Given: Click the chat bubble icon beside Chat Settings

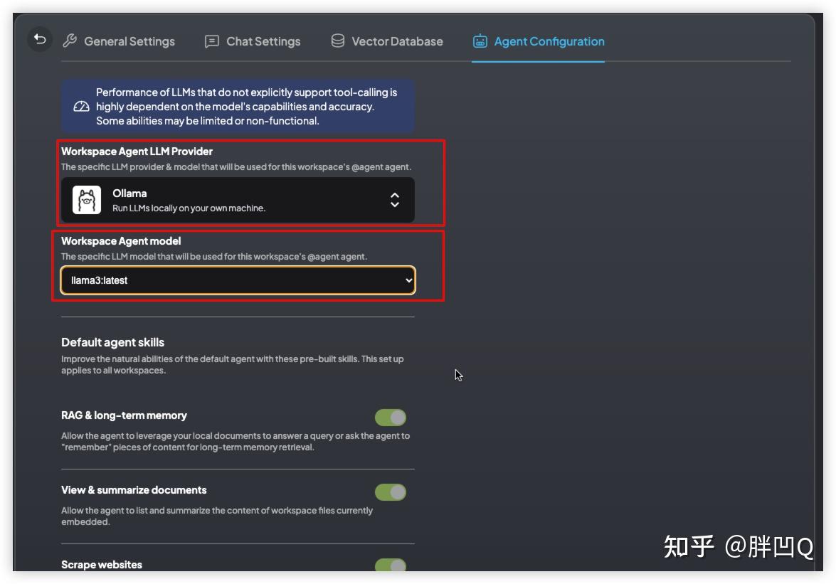Looking at the screenshot, I should (x=211, y=41).
